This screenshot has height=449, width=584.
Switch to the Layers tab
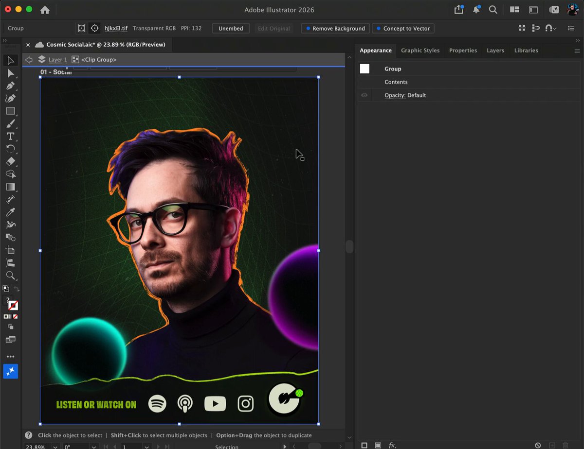point(495,51)
